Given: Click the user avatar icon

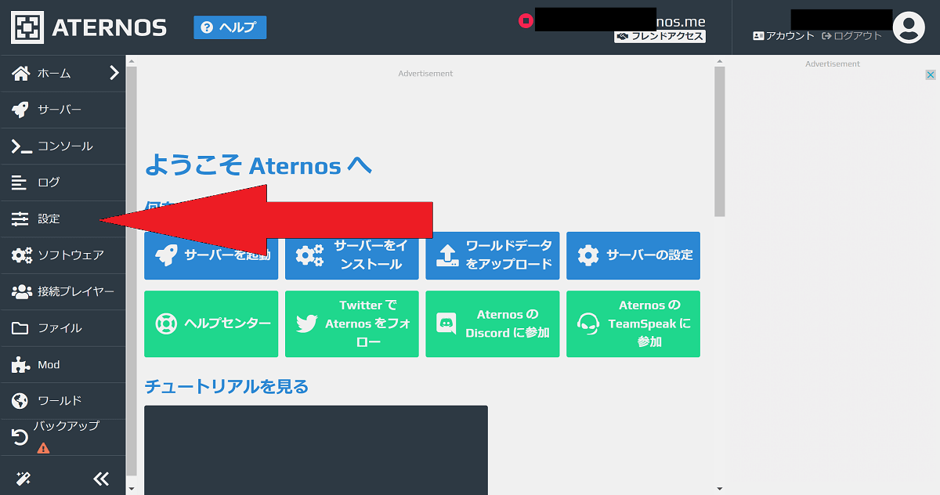Looking at the screenshot, I should pos(909,27).
